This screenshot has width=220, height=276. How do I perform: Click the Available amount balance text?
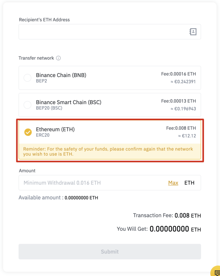(x=58, y=198)
